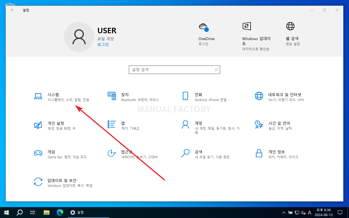Click 'Windows 업데이트, 복구, 백업' text
Screen dimensions: 349x218
click(70, 186)
